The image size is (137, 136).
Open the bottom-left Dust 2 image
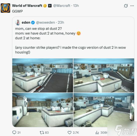coord(43,110)
